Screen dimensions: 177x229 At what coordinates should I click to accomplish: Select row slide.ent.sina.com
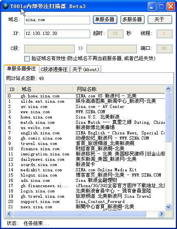click(x=86, y=101)
